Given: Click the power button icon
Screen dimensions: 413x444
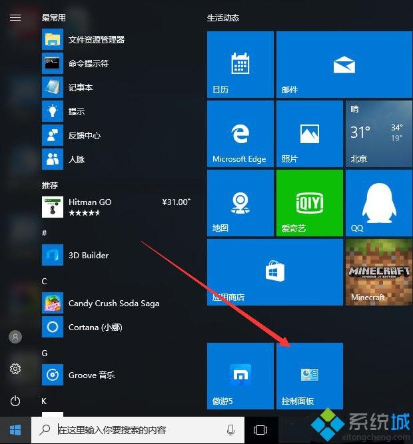Looking at the screenshot, I should click(15, 401).
